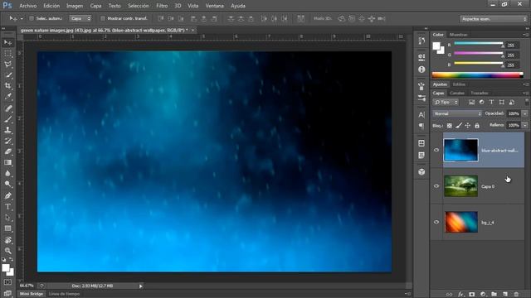This screenshot has height=298, width=531.
Task: Toggle Quick Mask mode
Action: (x=7, y=282)
